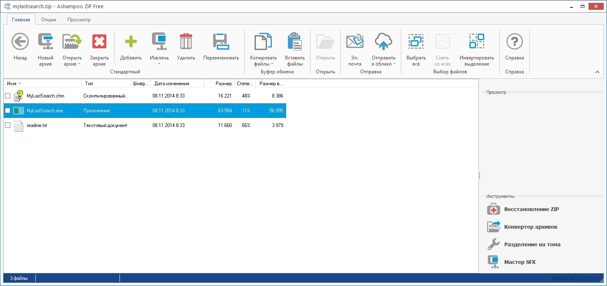Click the Извлечь extract icon
Viewport: 607px width, 286px height.
click(x=159, y=41)
